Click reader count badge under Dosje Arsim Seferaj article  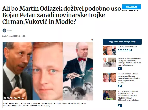[120, 106]
